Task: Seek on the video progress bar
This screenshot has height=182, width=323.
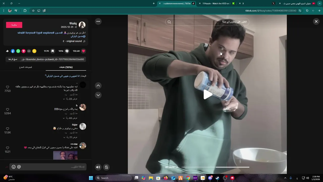Action: click(x=215, y=167)
